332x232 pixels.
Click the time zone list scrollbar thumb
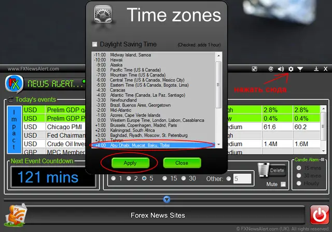(x=219, y=85)
